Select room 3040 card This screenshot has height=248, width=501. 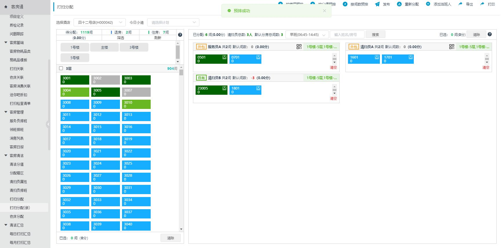pyautogui.click(x=136, y=226)
